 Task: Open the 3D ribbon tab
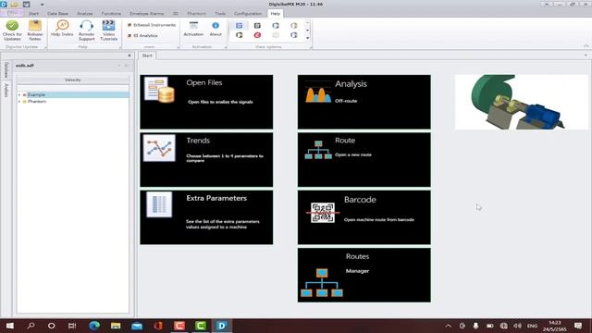(176, 13)
